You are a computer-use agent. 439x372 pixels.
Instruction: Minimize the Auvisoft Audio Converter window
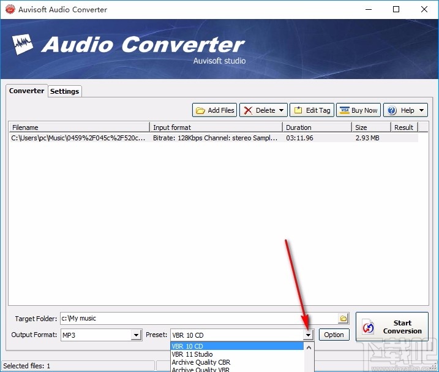pyautogui.click(x=369, y=9)
